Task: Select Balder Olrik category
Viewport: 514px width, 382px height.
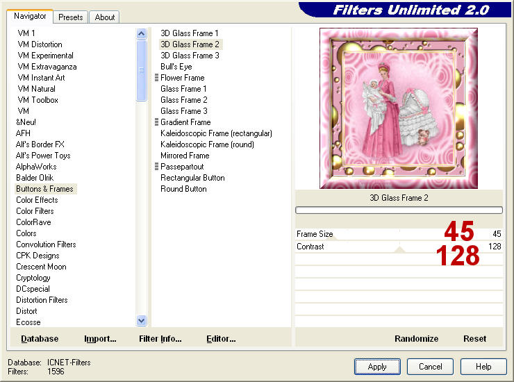Action: click(35, 178)
